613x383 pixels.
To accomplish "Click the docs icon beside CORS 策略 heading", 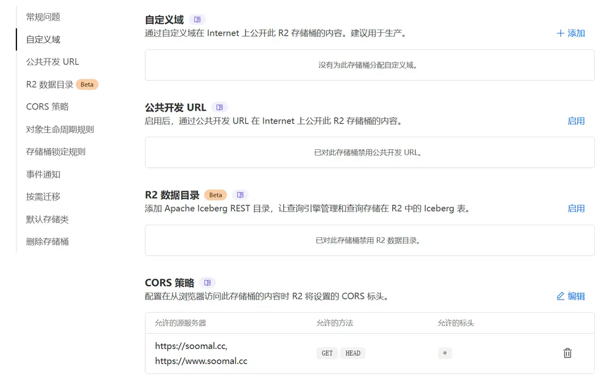I will pos(208,282).
